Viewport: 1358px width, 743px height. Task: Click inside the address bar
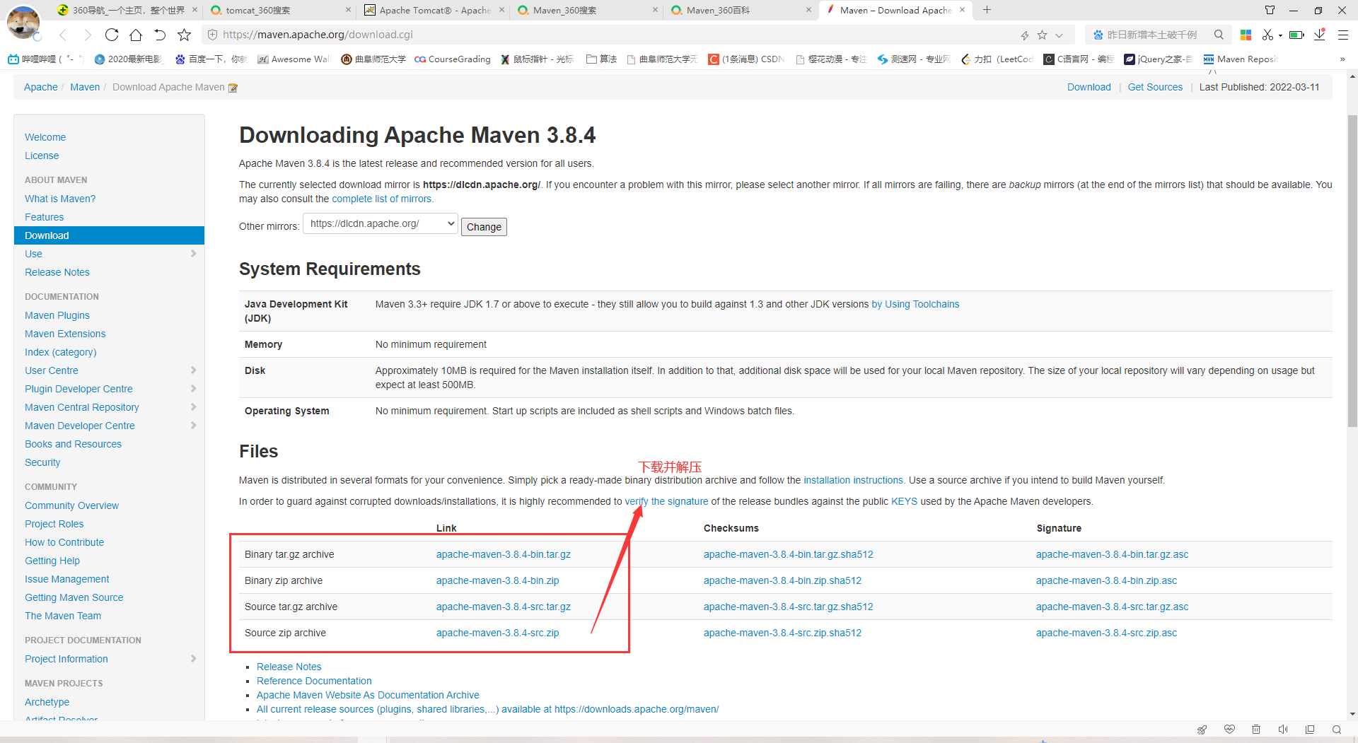coord(495,34)
